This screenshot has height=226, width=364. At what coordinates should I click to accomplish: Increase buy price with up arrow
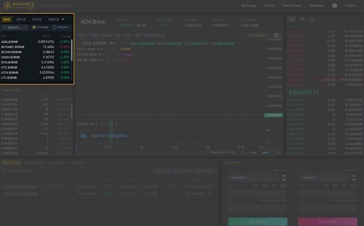(284, 176)
